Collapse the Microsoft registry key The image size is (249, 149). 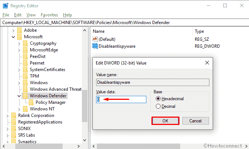[x=13, y=37]
